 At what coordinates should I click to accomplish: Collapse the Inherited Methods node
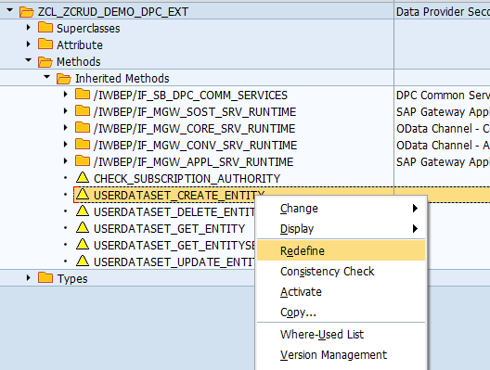47,77
